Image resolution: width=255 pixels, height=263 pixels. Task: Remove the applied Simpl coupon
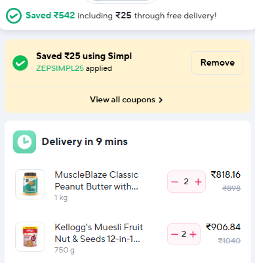coord(218,63)
